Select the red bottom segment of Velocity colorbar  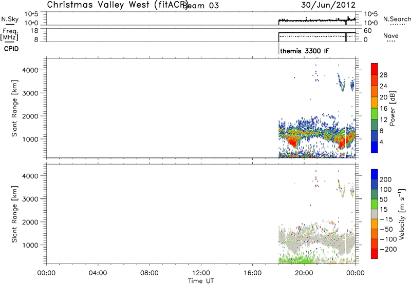(x=375, y=254)
